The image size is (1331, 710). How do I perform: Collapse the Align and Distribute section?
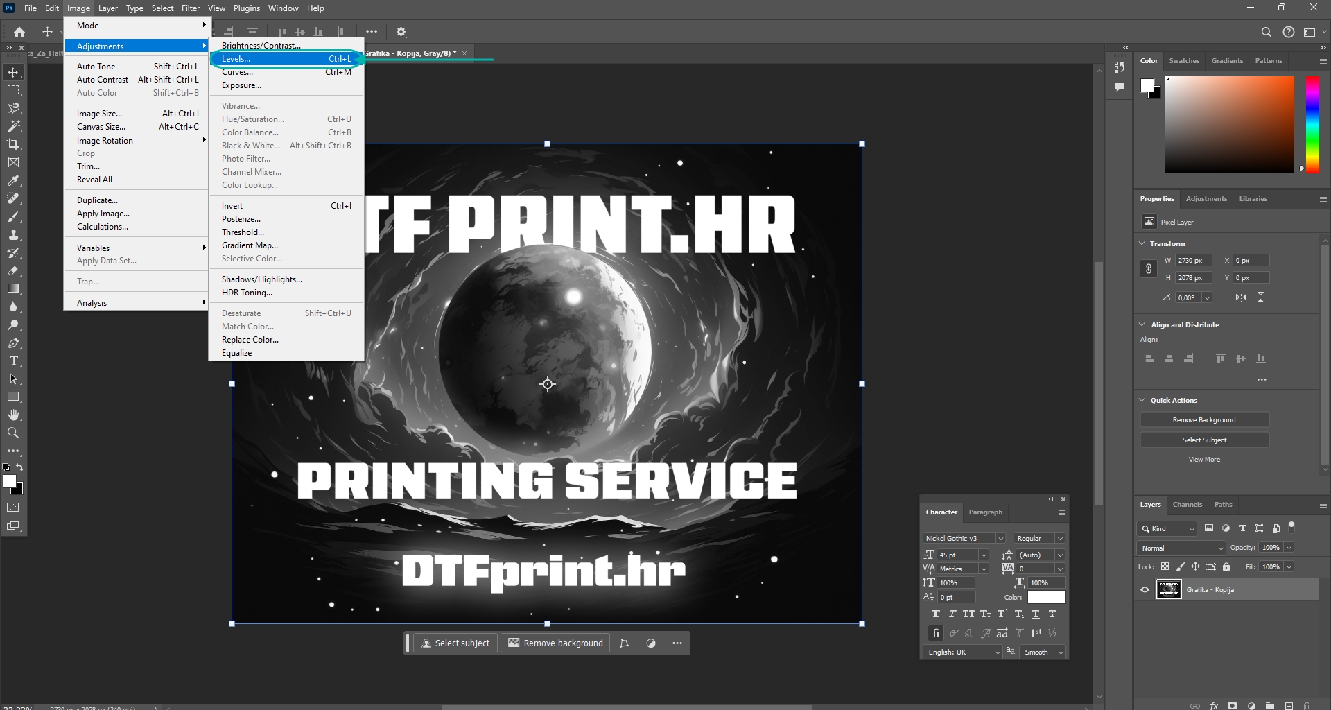click(x=1142, y=324)
